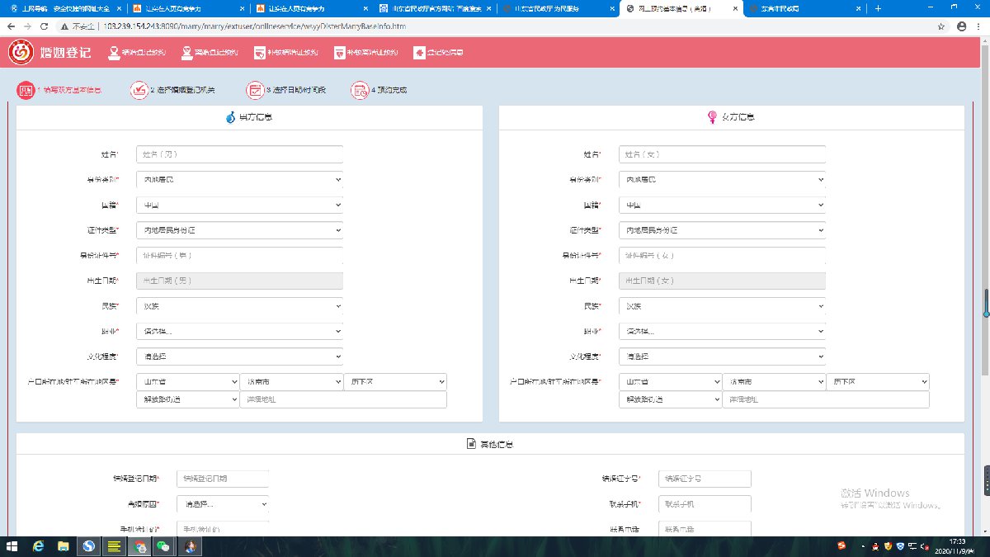Open the 登记处信息 link in the header
Screen dimensions: 990x557
pos(439,53)
